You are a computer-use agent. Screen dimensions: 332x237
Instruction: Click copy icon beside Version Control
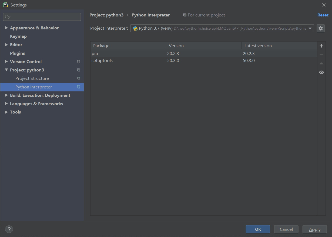tap(79, 61)
